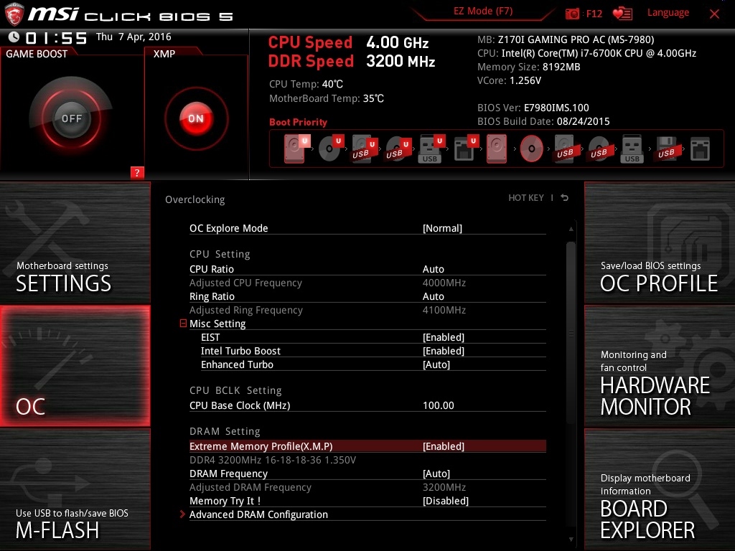Open Enhanced Turbo Auto option
The height and width of the screenshot is (551, 735).
coord(436,364)
